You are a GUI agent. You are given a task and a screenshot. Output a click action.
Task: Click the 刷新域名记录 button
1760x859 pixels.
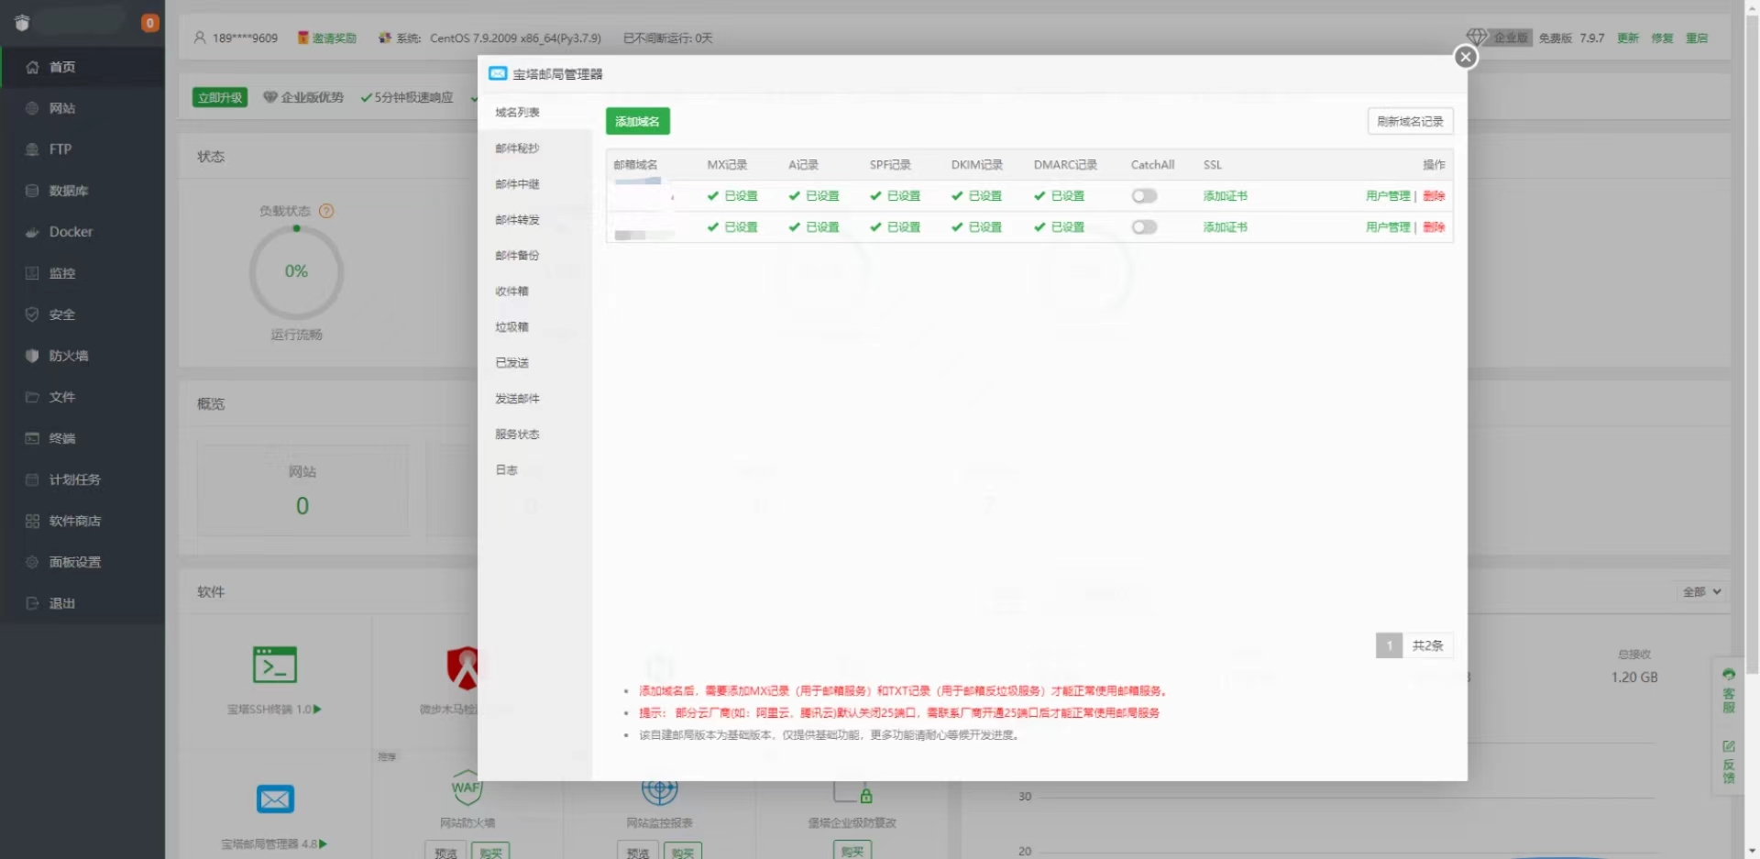(1410, 121)
